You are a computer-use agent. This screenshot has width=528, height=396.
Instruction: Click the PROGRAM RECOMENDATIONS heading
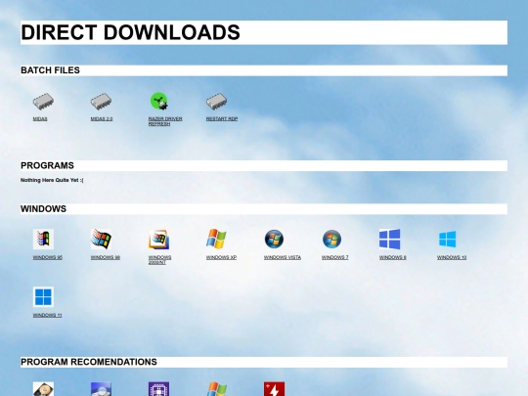pos(89,362)
